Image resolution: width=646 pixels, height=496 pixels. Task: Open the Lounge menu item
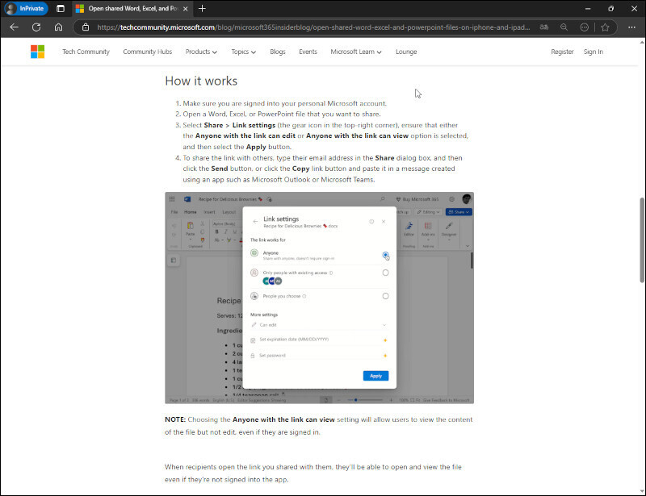pyautogui.click(x=406, y=52)
